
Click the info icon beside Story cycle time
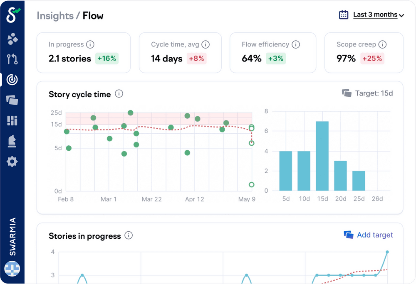coord(119,94)
